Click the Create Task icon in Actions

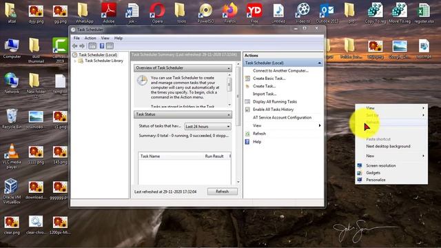click(247, 86)
